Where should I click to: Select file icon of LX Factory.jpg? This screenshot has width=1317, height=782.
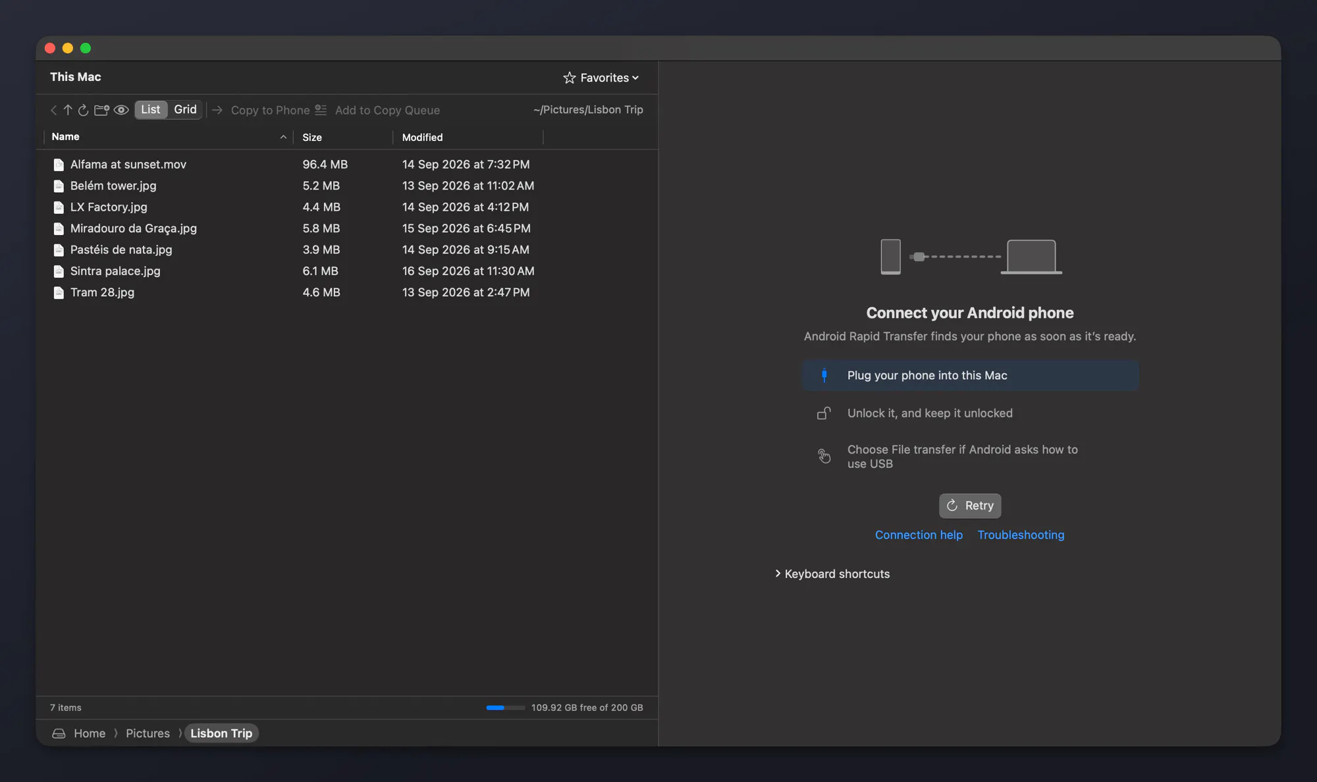pyautogui.click(x=59, y=207)
